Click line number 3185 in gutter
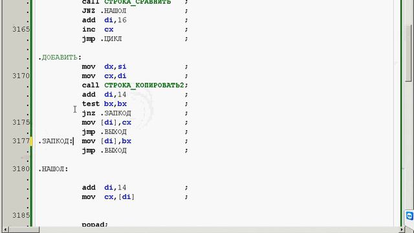 point(21,216)
